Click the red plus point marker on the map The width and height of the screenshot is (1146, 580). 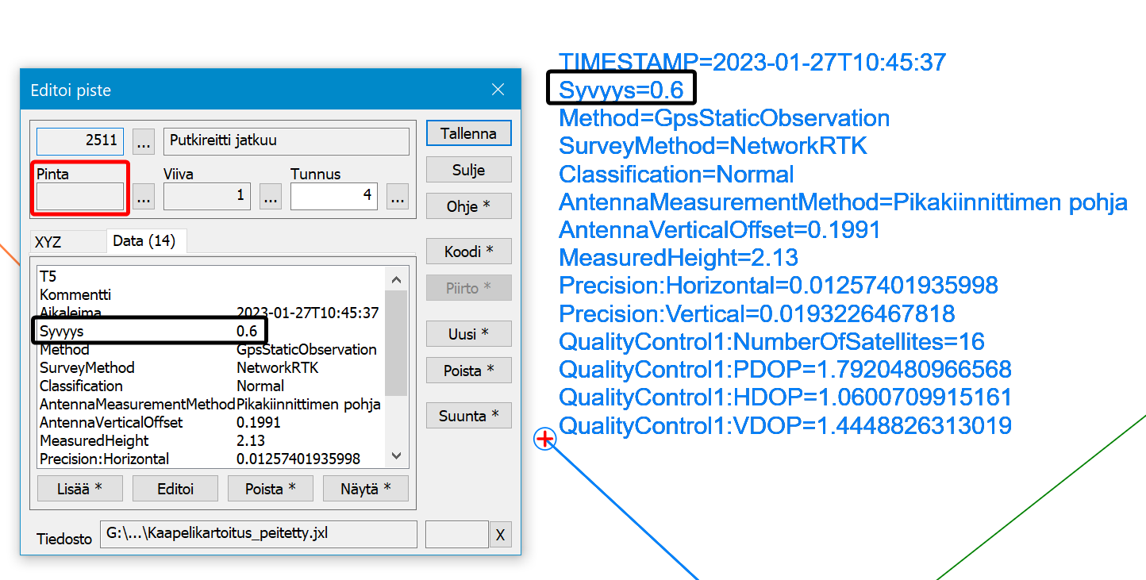(544, 439)
